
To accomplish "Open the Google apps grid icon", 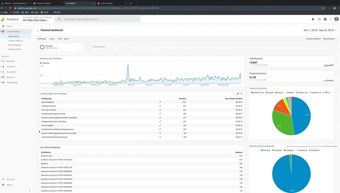I will click(319, 19).
